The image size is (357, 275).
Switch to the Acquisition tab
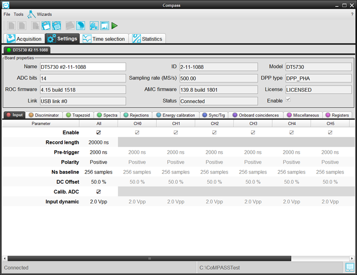pyautogui.click(x=24, y=39)
